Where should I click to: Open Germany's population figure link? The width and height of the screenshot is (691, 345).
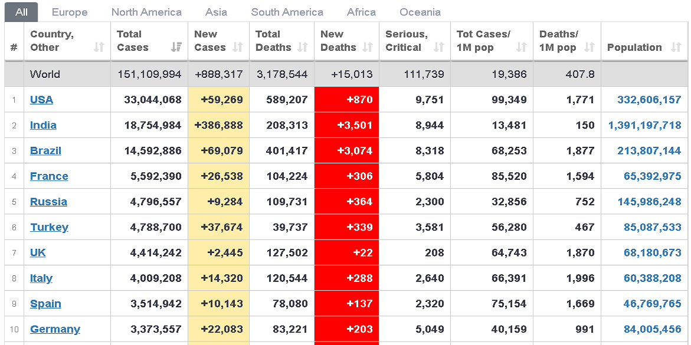(652, 329)
